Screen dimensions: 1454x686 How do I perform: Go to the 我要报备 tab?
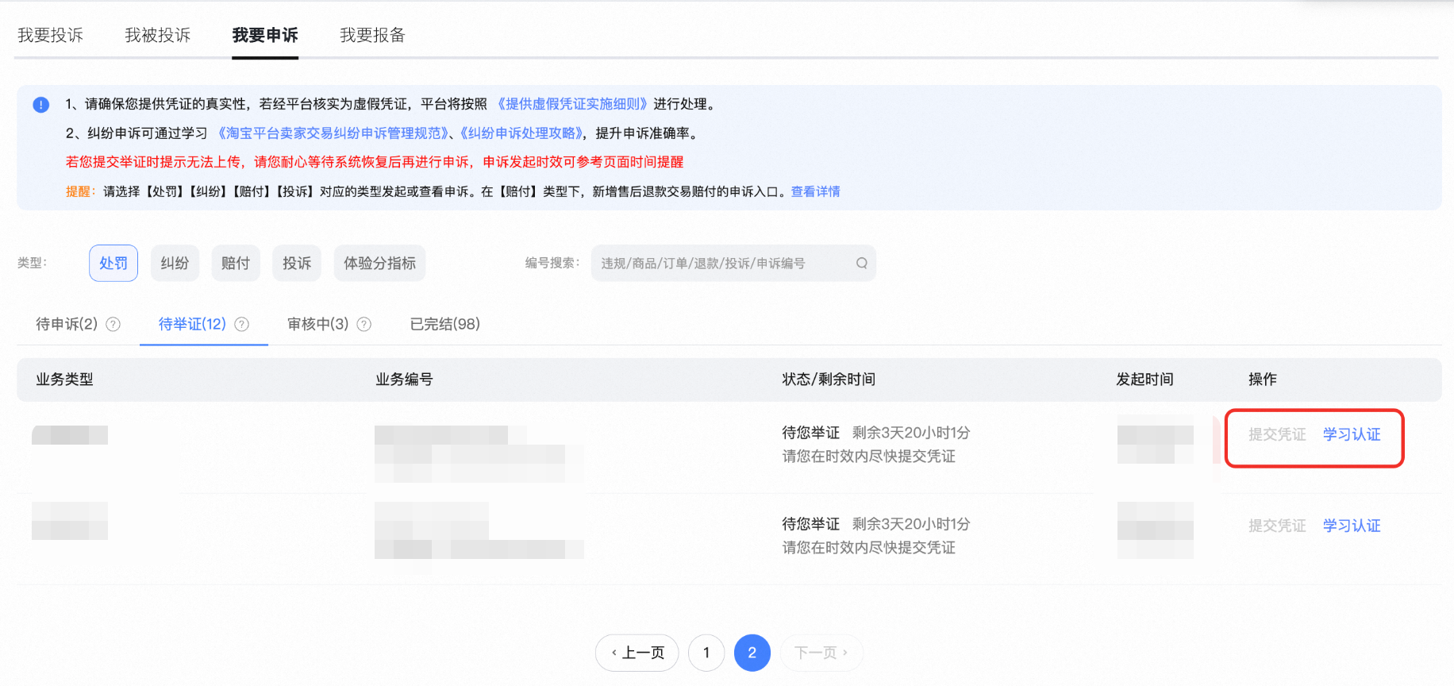click(372, 35)
